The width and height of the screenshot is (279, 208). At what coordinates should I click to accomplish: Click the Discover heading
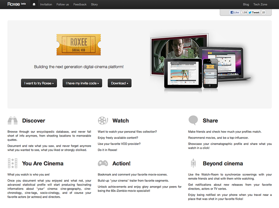point(34,121)
